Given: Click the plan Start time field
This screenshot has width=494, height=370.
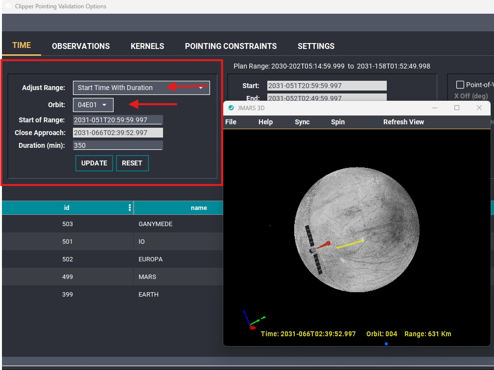Looking at the screenshot, I should tap(327, 86).
